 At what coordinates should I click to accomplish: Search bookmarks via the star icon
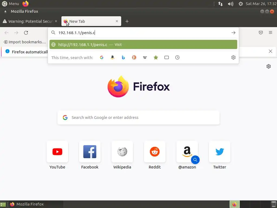[156, 57]
